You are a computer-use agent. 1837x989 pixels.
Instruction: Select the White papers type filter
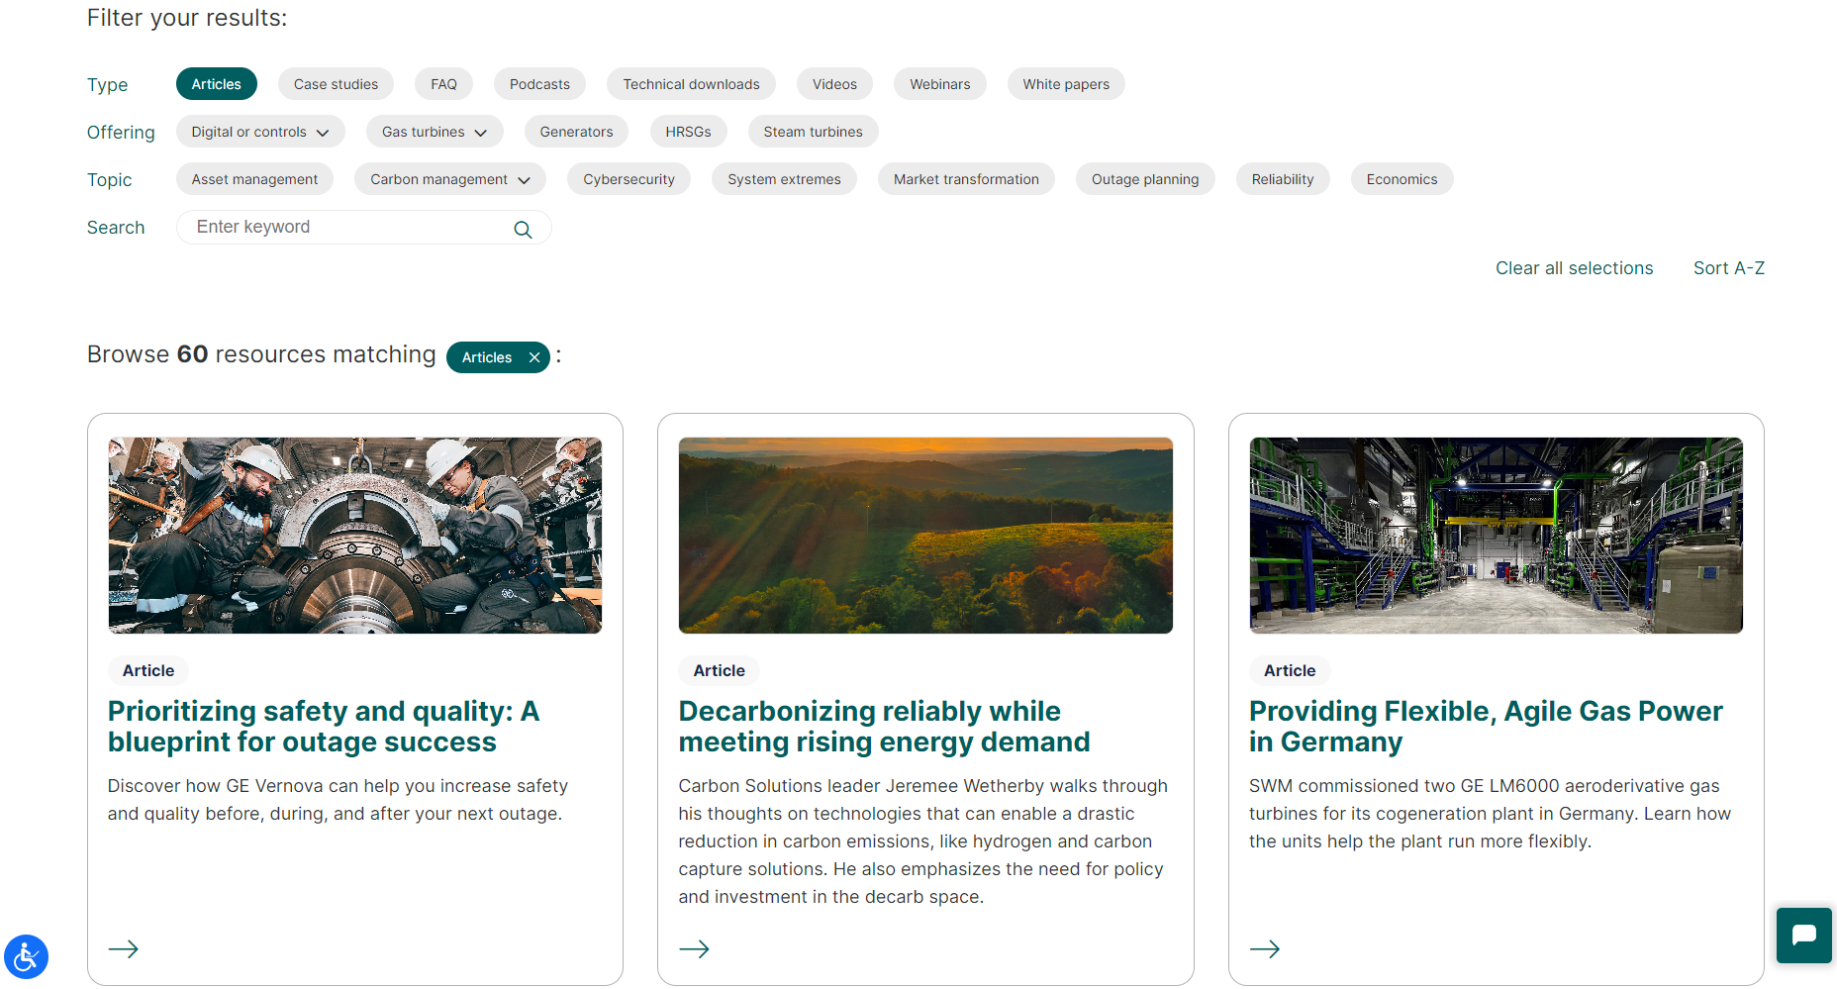(1066, 83)
